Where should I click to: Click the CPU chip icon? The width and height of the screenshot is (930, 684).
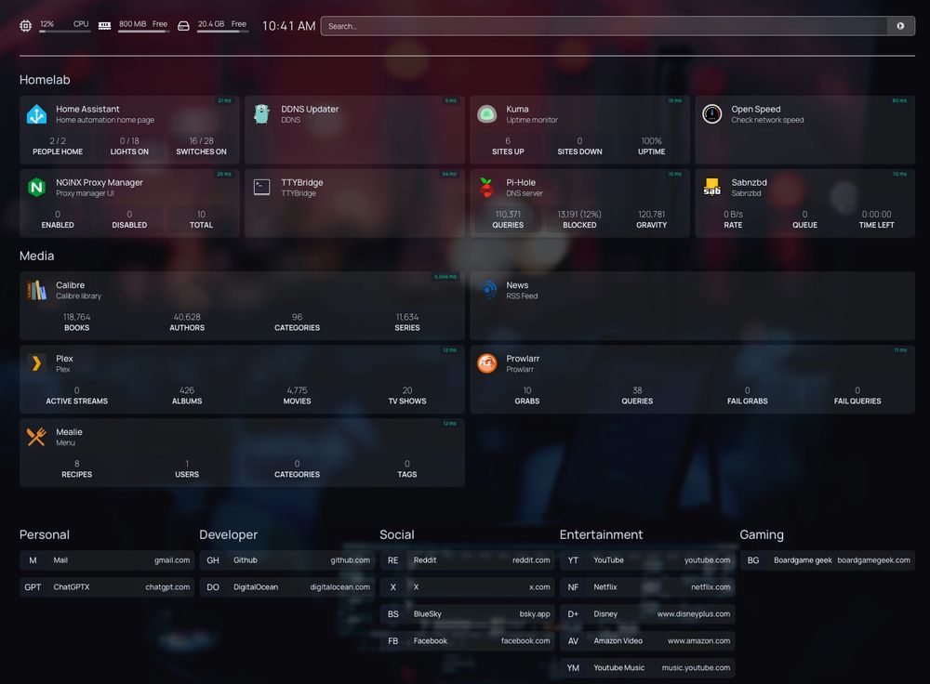25,25
